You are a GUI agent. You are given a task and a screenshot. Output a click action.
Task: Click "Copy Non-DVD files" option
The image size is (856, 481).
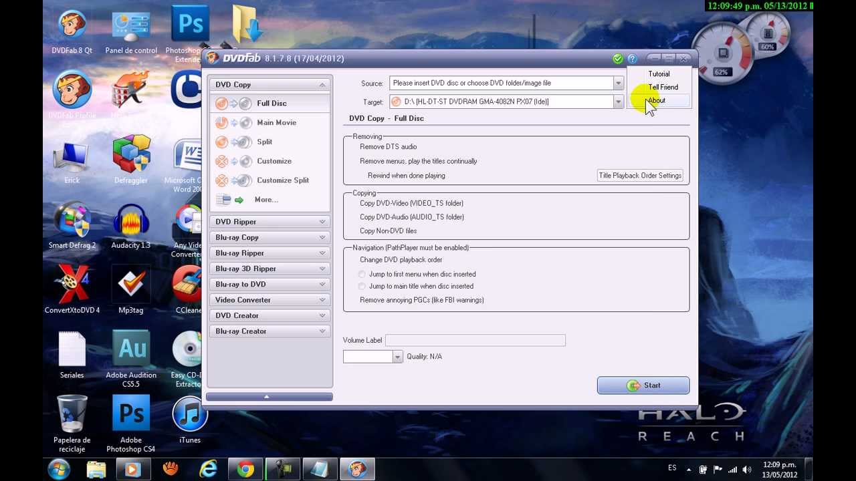[389, 231]
